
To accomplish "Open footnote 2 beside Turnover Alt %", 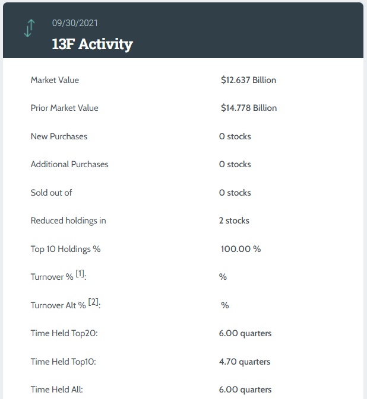I will (94, 302).
